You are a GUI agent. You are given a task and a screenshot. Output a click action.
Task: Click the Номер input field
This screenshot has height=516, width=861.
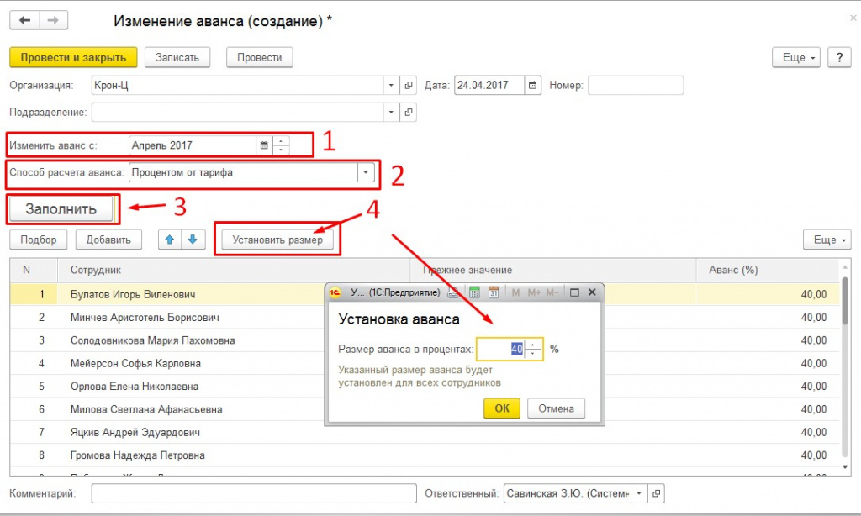636,85
